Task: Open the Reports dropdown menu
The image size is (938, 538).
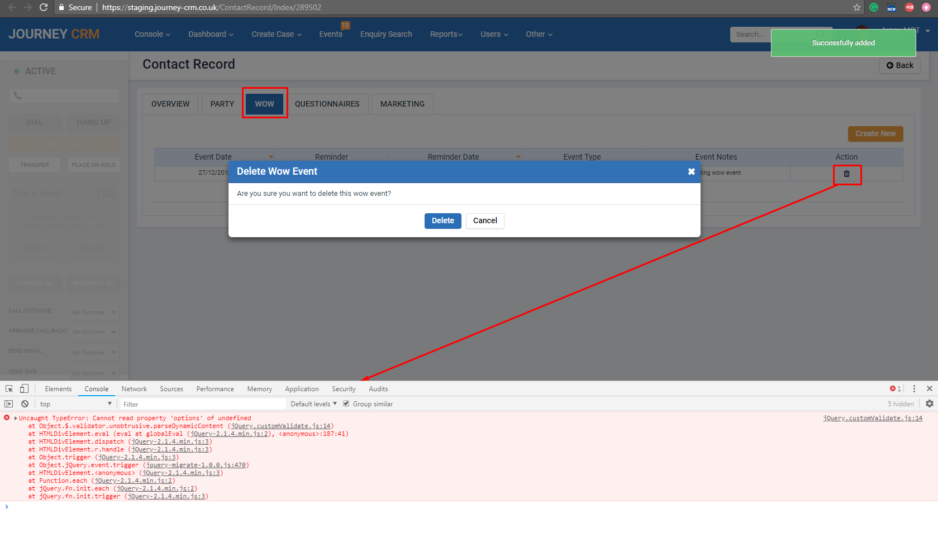Action: [x=446, y=34]
